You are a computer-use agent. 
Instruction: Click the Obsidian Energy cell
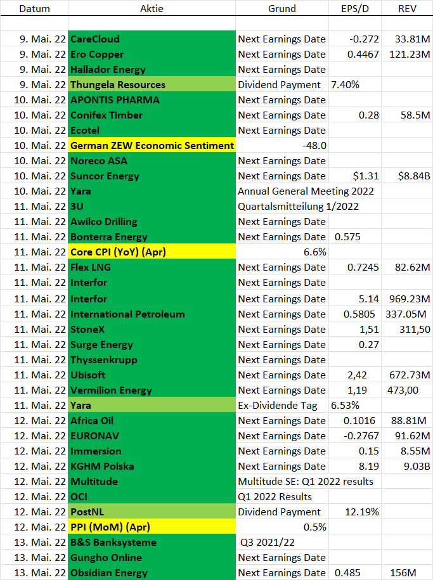click(x=152, y=572)
